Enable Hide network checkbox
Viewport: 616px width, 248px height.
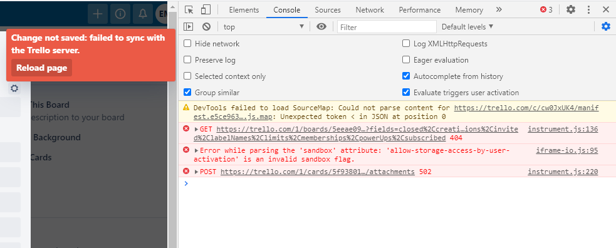tap(187, 44)
